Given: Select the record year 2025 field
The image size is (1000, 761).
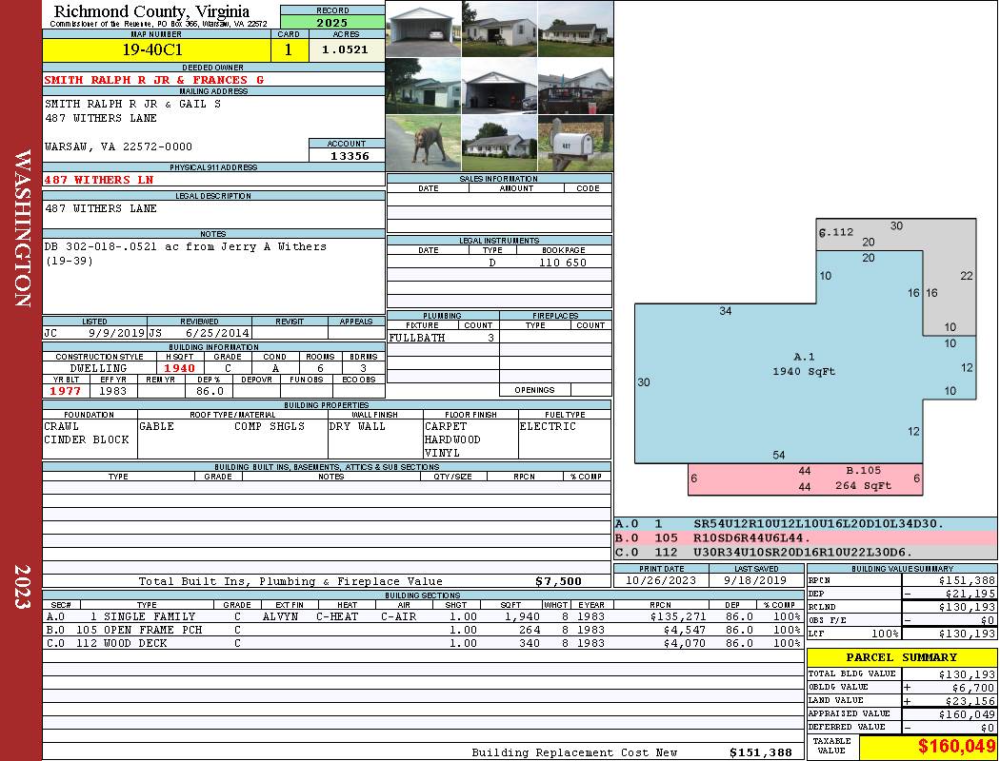Looking at the screenshot, I should (332, 22).
